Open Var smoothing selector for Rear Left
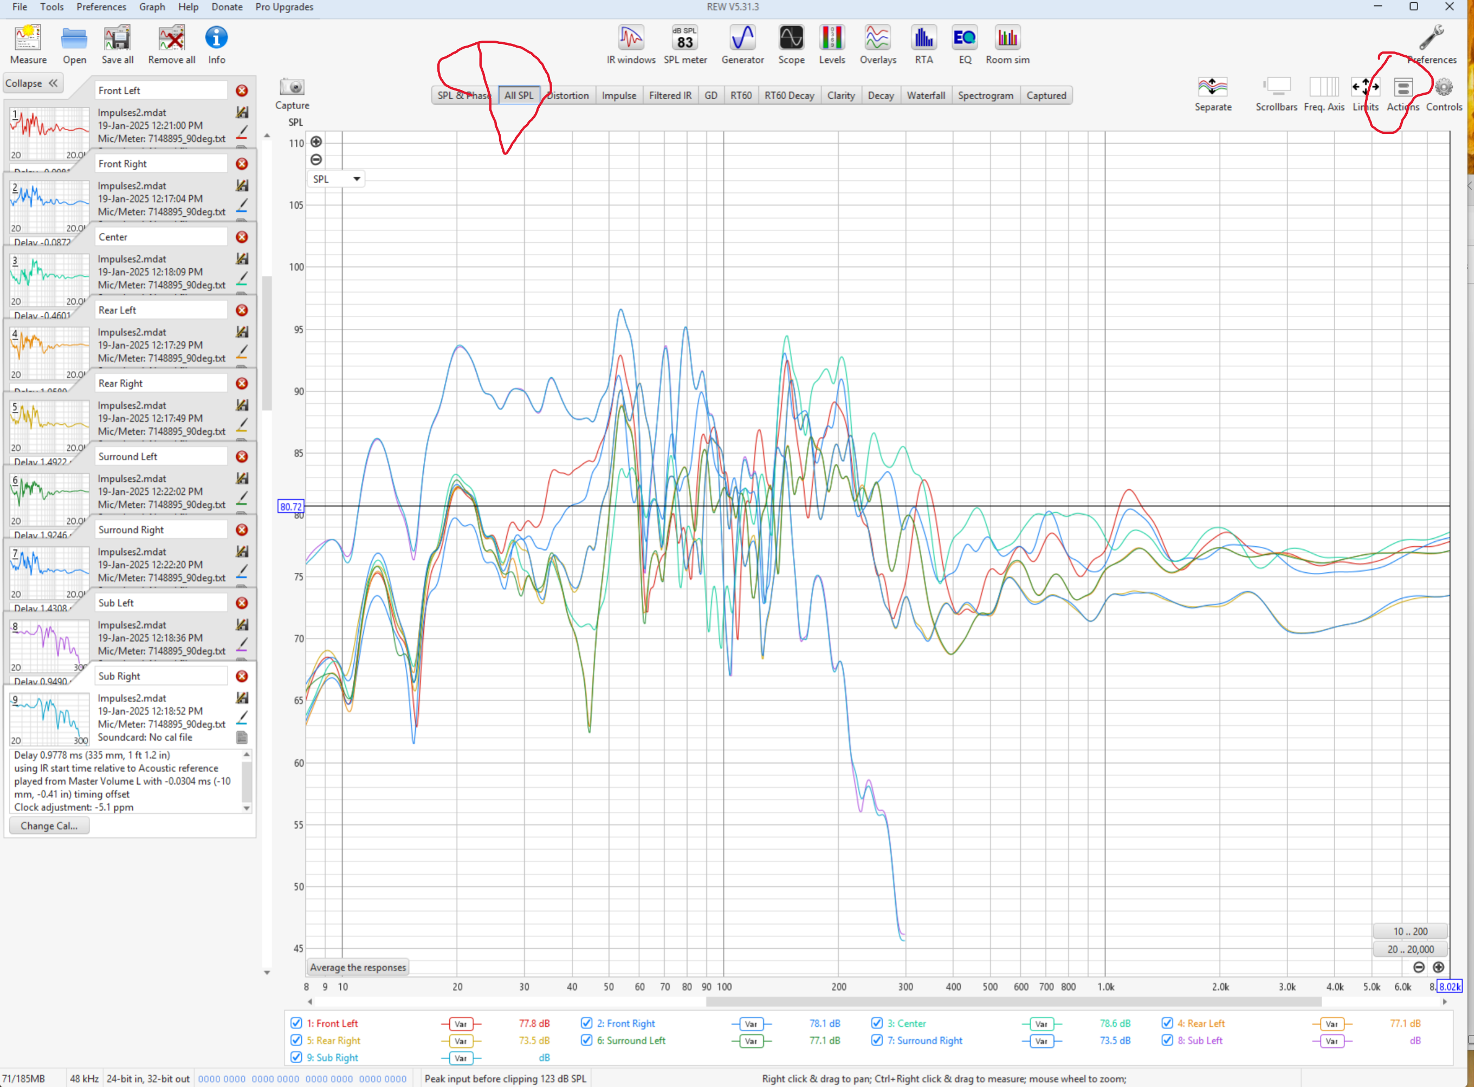 [1331, 1024]
